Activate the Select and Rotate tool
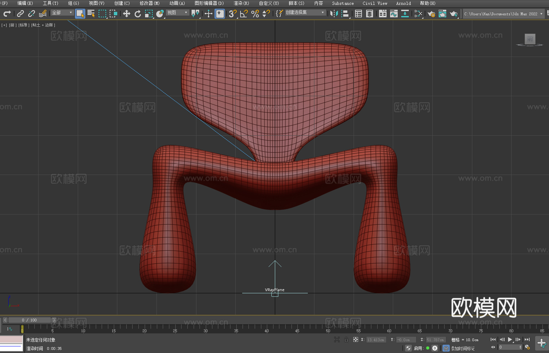Image resolution: width=549 pixels, height=353 pixels. click(138, 14)
